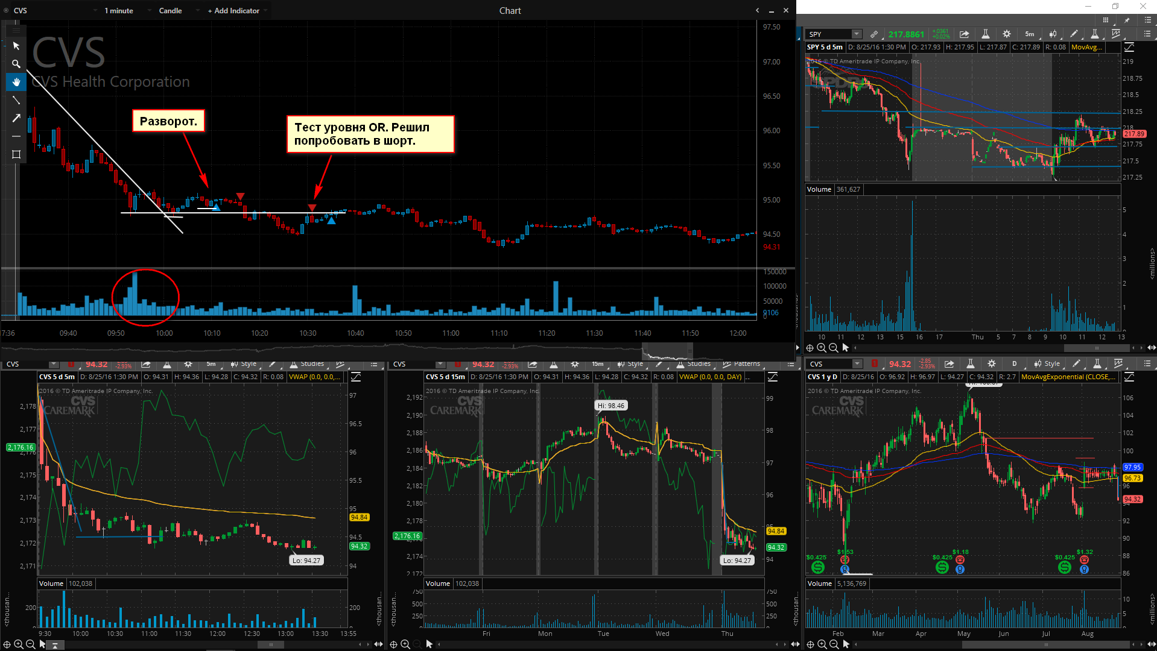Click the grid layout icon at top right
1157x651 pixels.
[x=1106, y=20]
